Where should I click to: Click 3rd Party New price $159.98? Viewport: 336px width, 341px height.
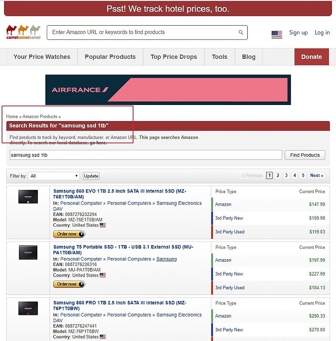pyautogui.click(x=317, y=218)
